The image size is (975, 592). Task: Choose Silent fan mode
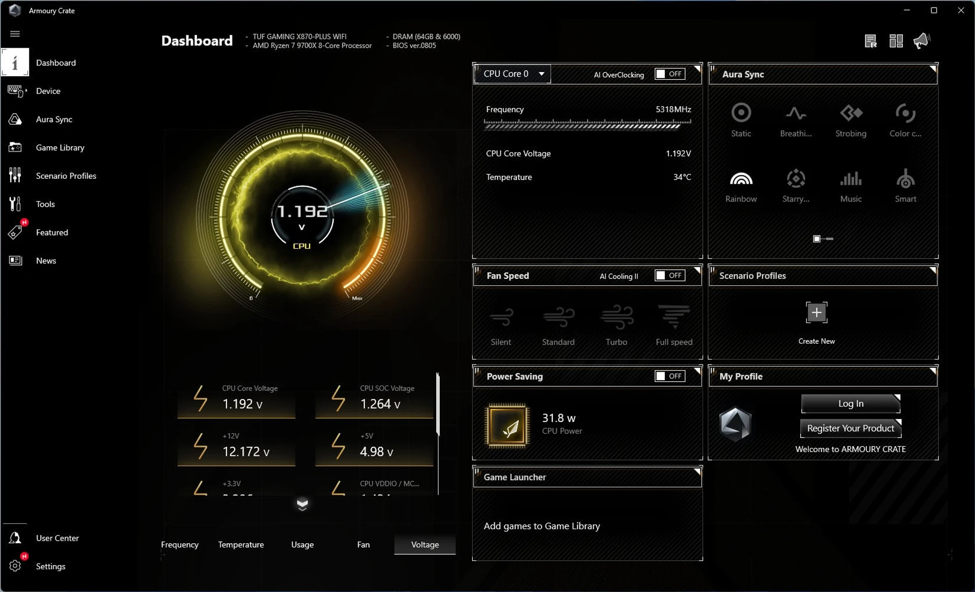(x=501, y=325)
